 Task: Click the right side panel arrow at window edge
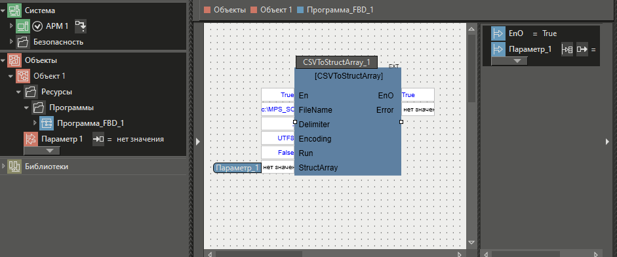607,142
